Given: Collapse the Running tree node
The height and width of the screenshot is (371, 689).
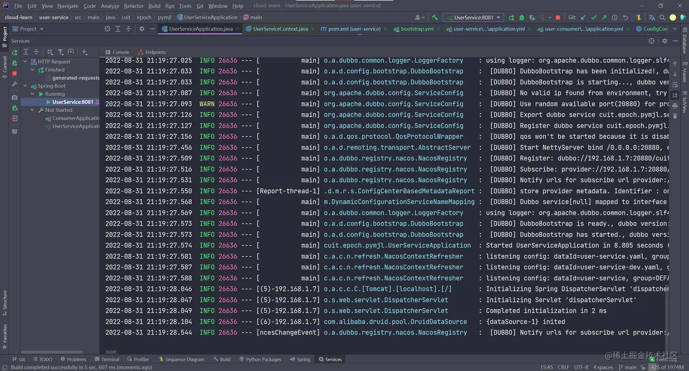Looking at the screenshot, I should click(x=32, y=94).
